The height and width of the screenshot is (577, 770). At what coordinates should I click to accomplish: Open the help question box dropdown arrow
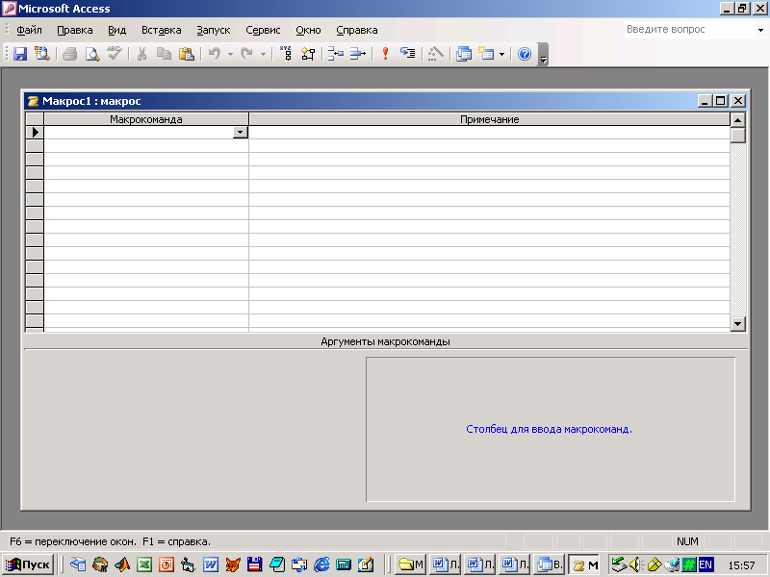pos(760,30)
